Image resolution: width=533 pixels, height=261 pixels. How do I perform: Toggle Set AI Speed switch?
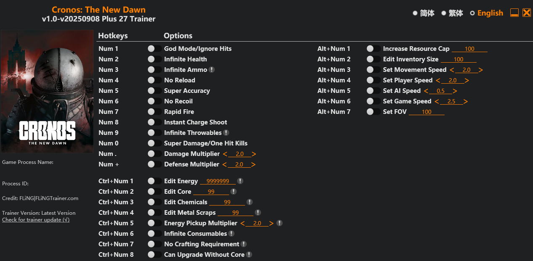373,91
